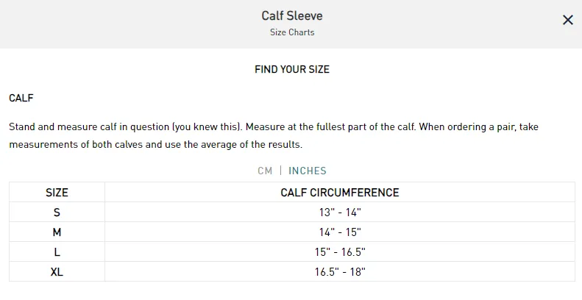Click the 16.5" - 18" measurement cell
This screenshot has height=300, width=582.
click(x=340, y=272)
